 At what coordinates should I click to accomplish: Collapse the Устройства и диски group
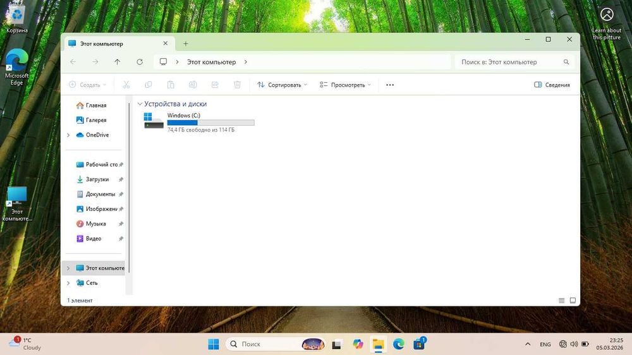tap(140, 104)
